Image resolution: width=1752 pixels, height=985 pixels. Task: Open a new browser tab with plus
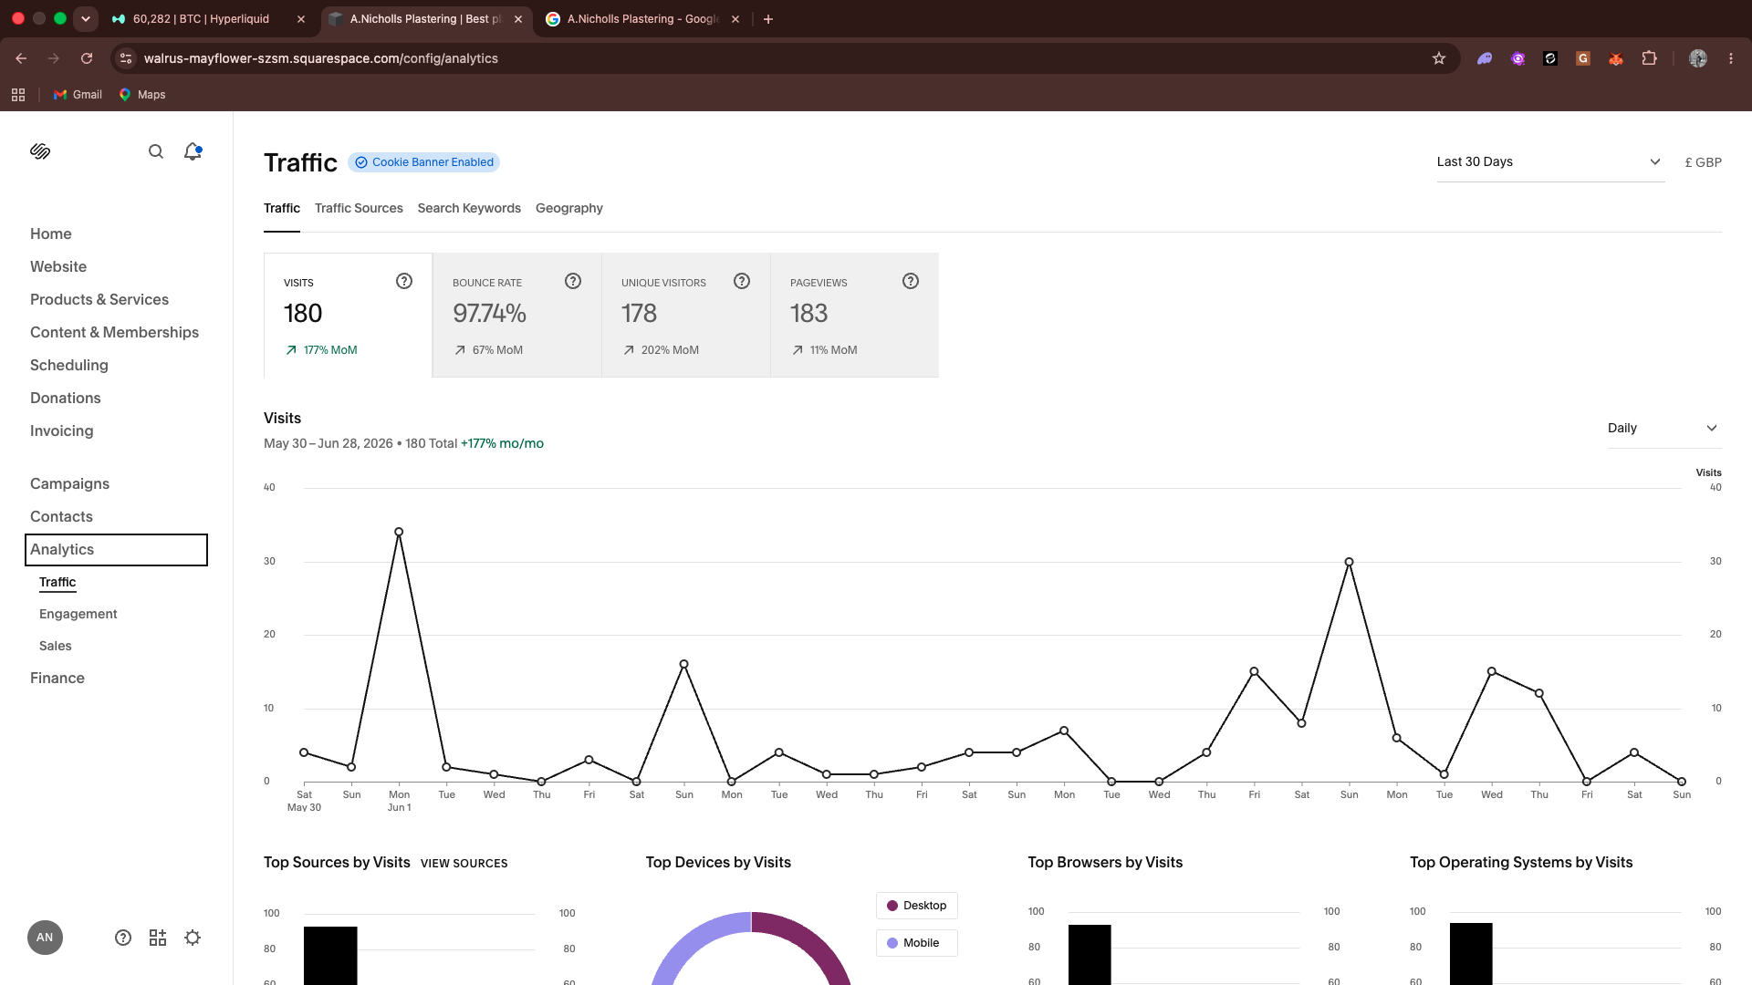(768, 19)
